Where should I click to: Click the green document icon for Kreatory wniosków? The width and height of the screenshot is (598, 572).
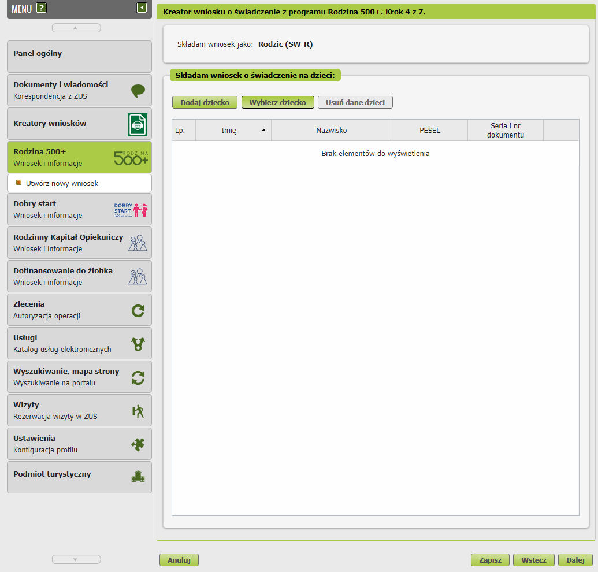click(138, 124)
